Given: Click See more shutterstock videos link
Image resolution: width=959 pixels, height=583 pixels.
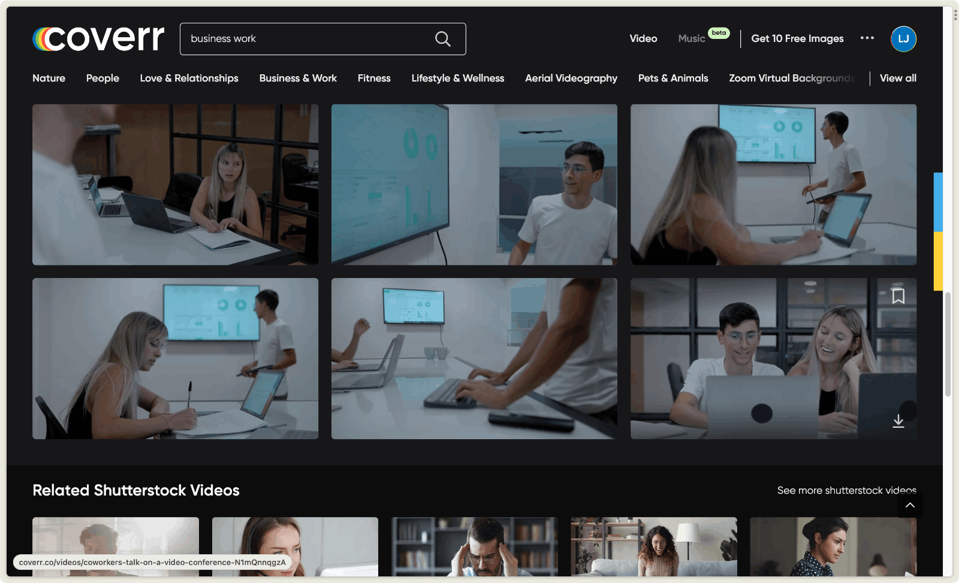Looking at the screenshot, I should coord(846,490).
